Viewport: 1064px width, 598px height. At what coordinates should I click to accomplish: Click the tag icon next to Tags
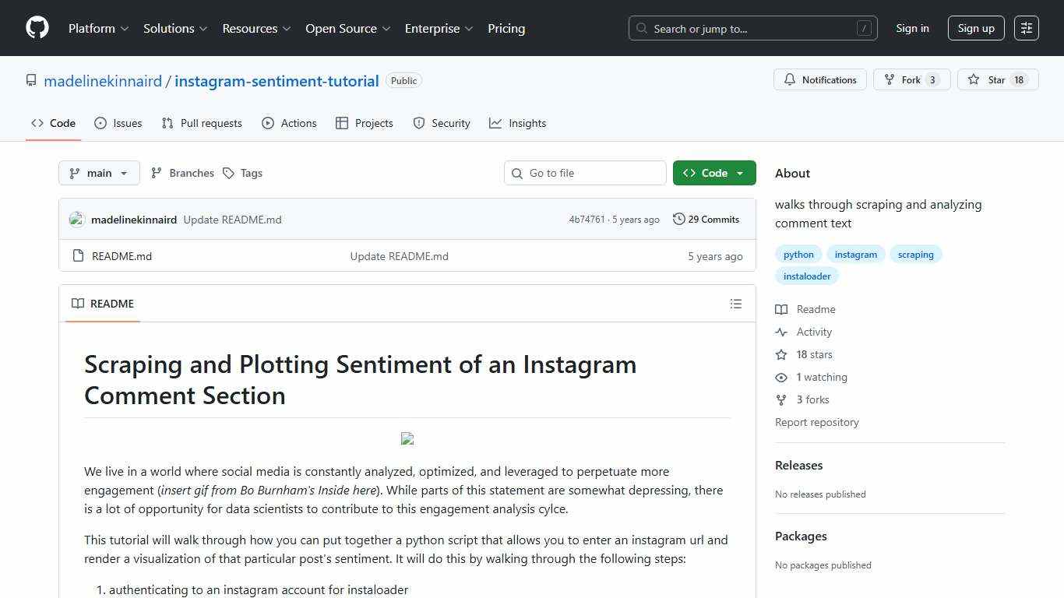pyautogui.click(x=228, y=173)
